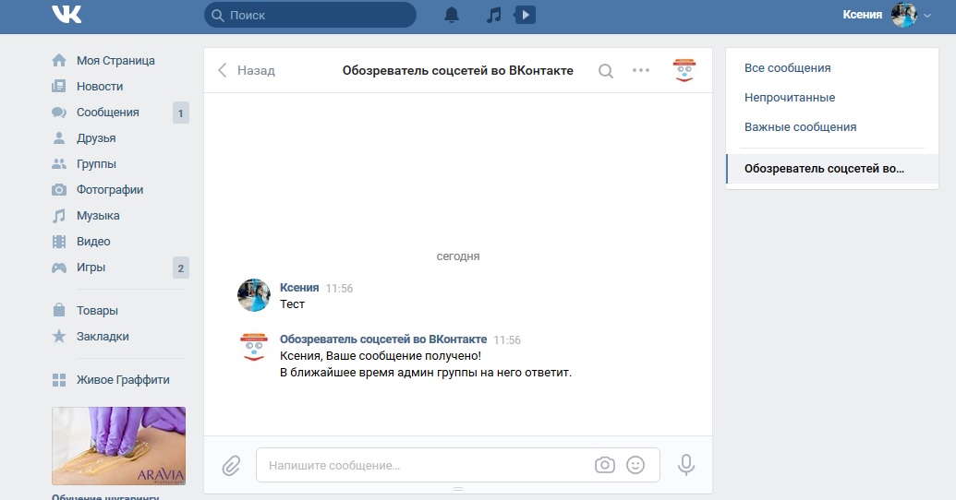Click the chat bubble icon next to Сообщения
The width and height of the screenshot is (956, 500).
tap(59, 112)
